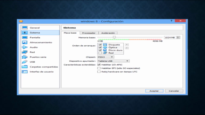Uncheck Óptica in boot order
The width and height of the screenshot is (205, 115).
click(100, 47)
